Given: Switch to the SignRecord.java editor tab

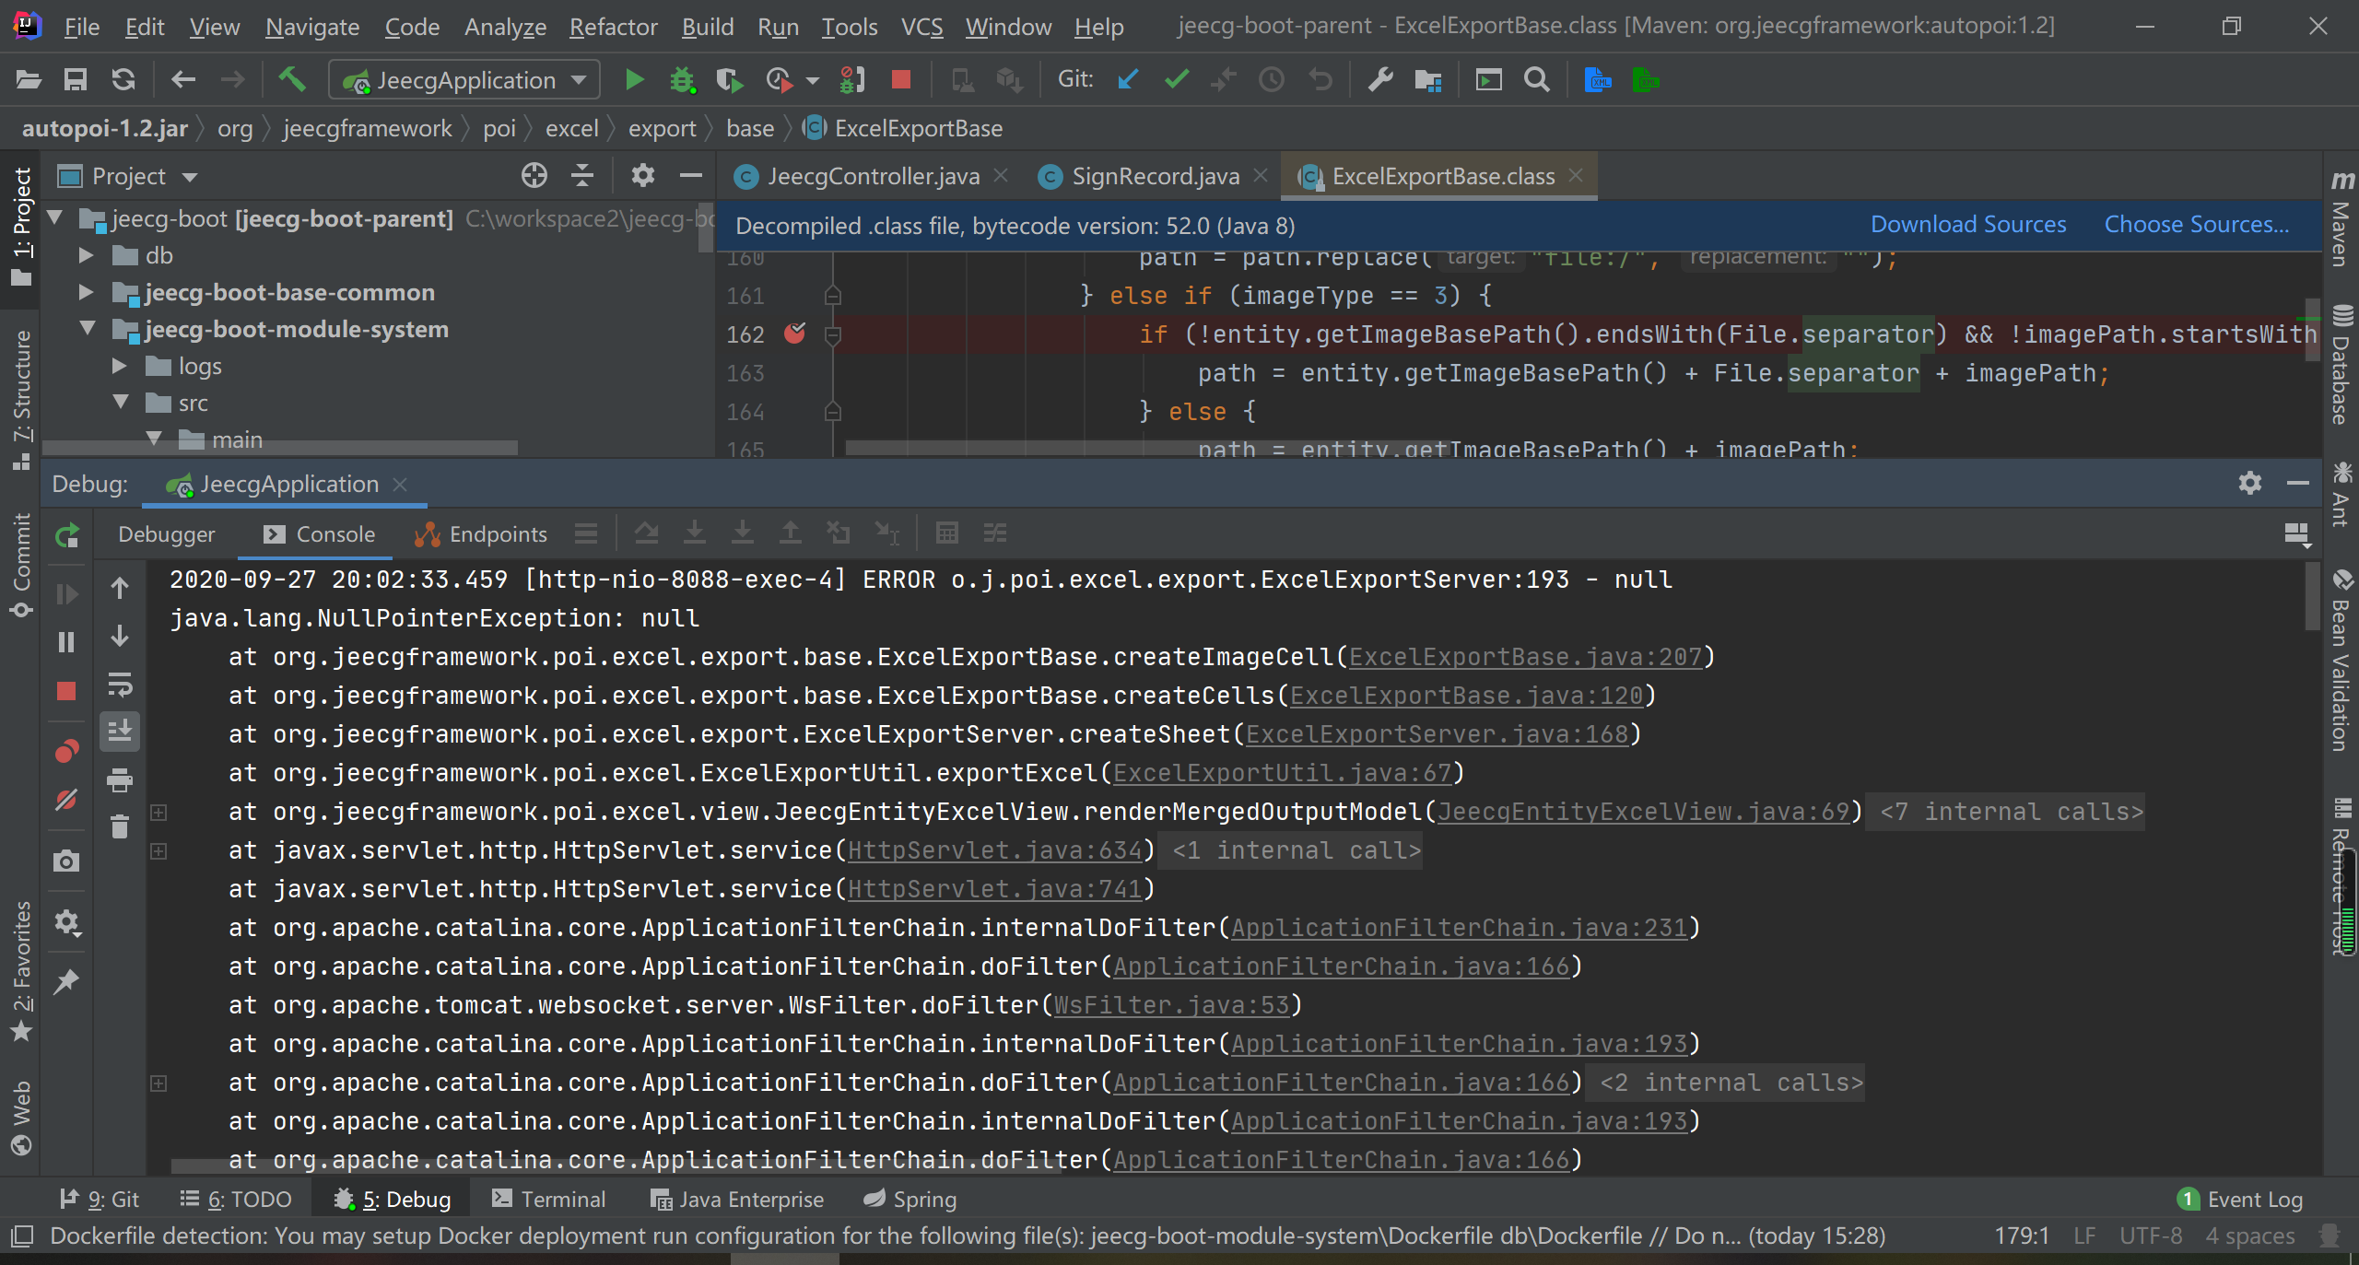Looking at the screenshot, I should [1153, 175].
